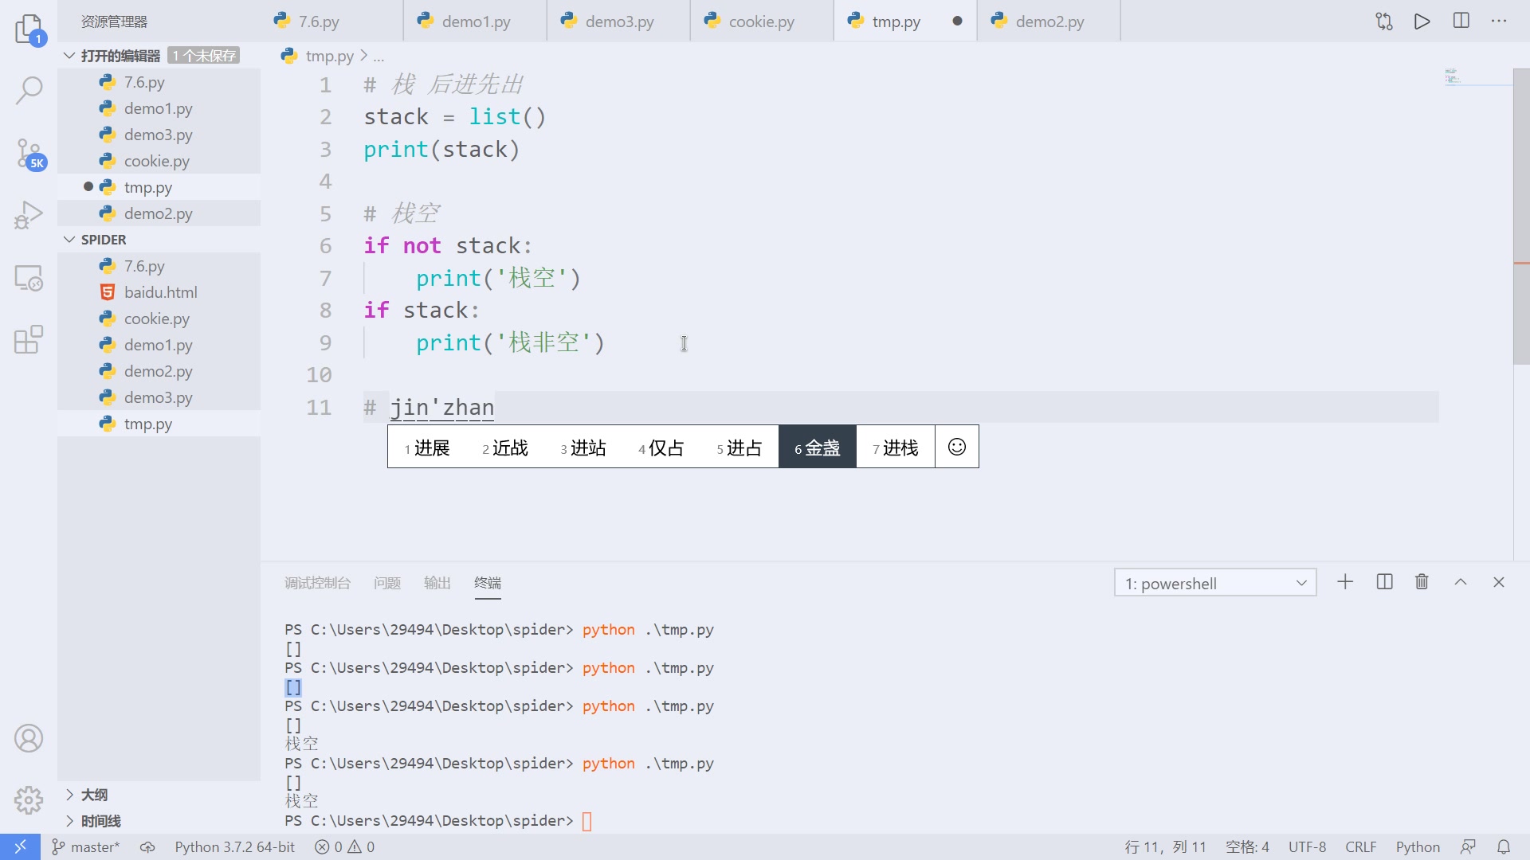Run the current file using the play button

[1422, 21]
